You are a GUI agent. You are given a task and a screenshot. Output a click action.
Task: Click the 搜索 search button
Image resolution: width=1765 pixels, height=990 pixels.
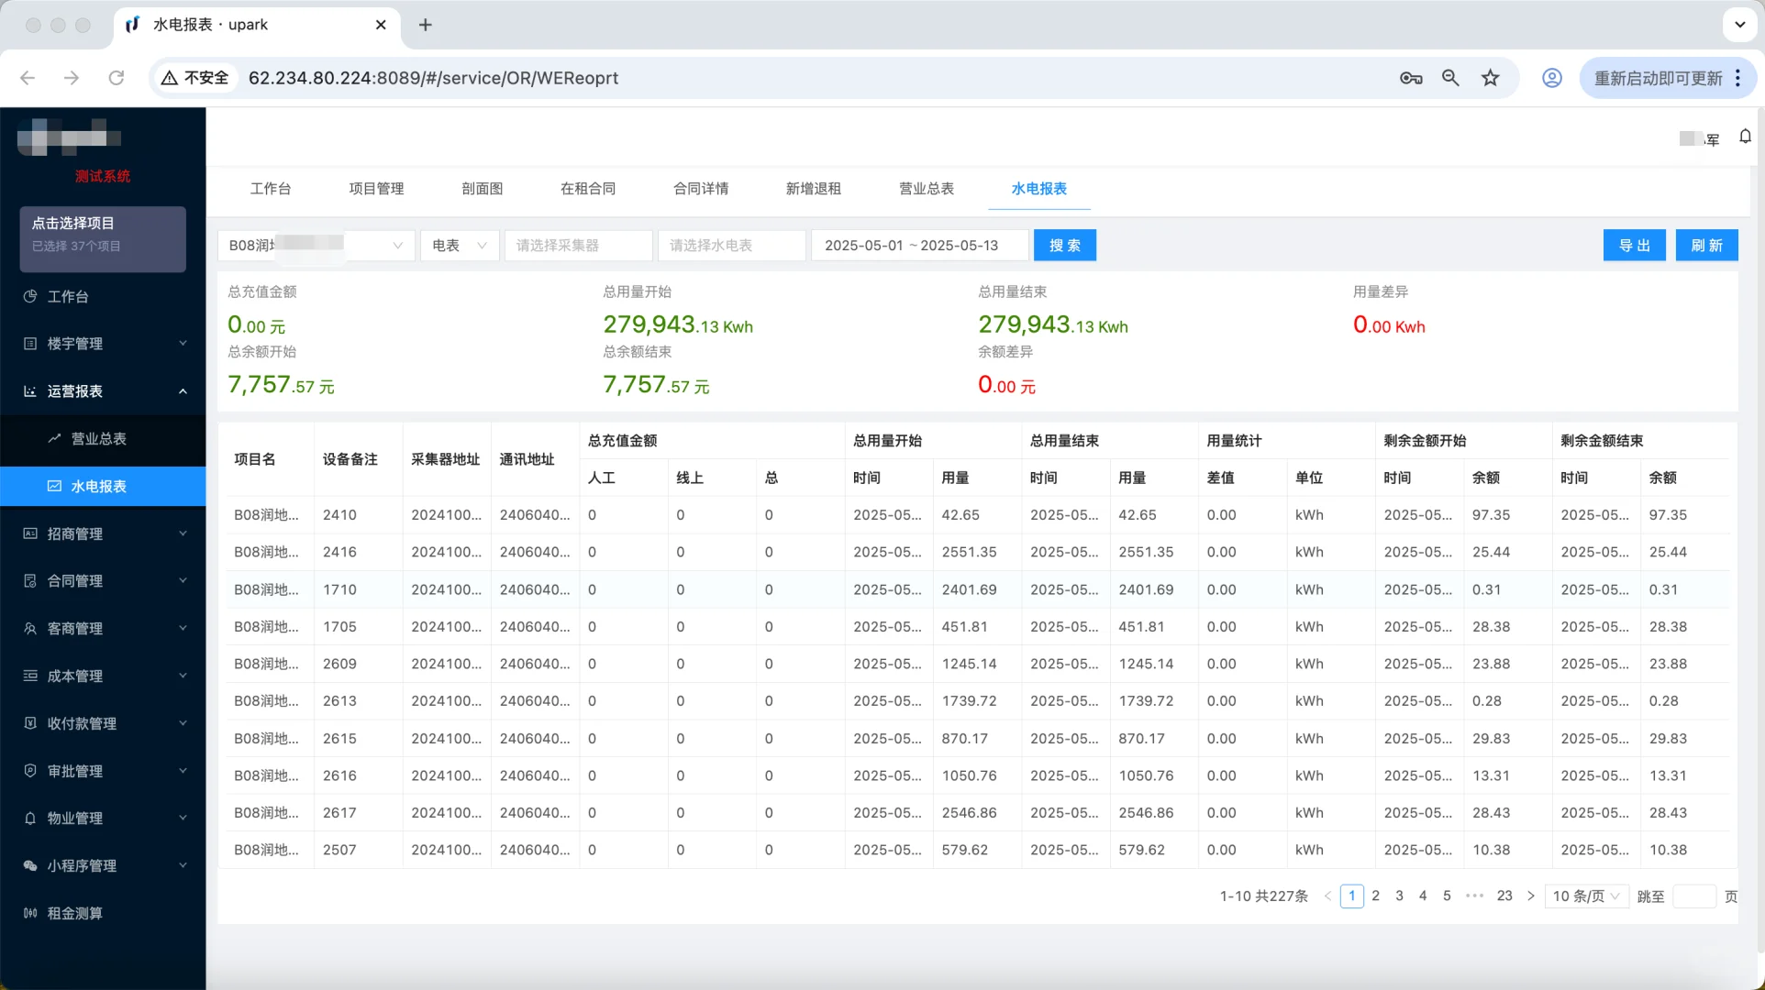[1064, 245]
